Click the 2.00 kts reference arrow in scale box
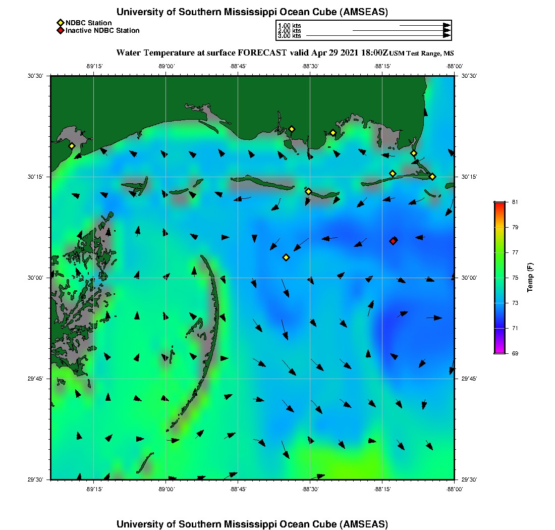 (x=402, y=30)
